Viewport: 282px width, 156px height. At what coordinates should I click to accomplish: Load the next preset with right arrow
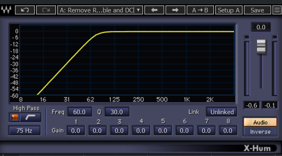(x=175, y=10)
